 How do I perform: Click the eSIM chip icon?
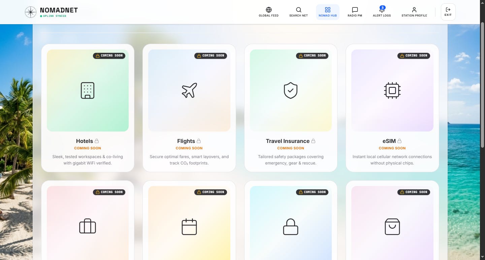pyautogui.click(x=392, y=90)
